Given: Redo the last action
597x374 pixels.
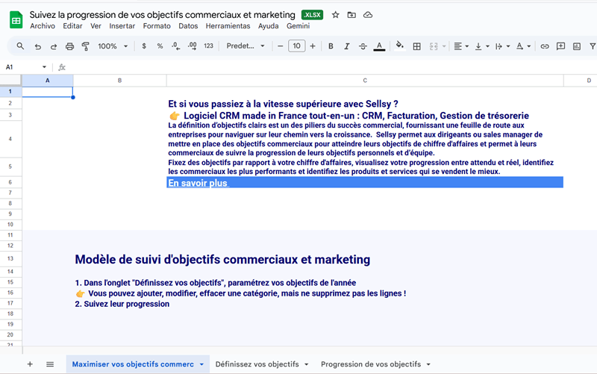Looking at the screenshot, I should 54,46.
